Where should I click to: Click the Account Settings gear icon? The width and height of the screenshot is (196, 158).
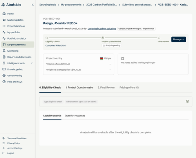pos(4,148)
